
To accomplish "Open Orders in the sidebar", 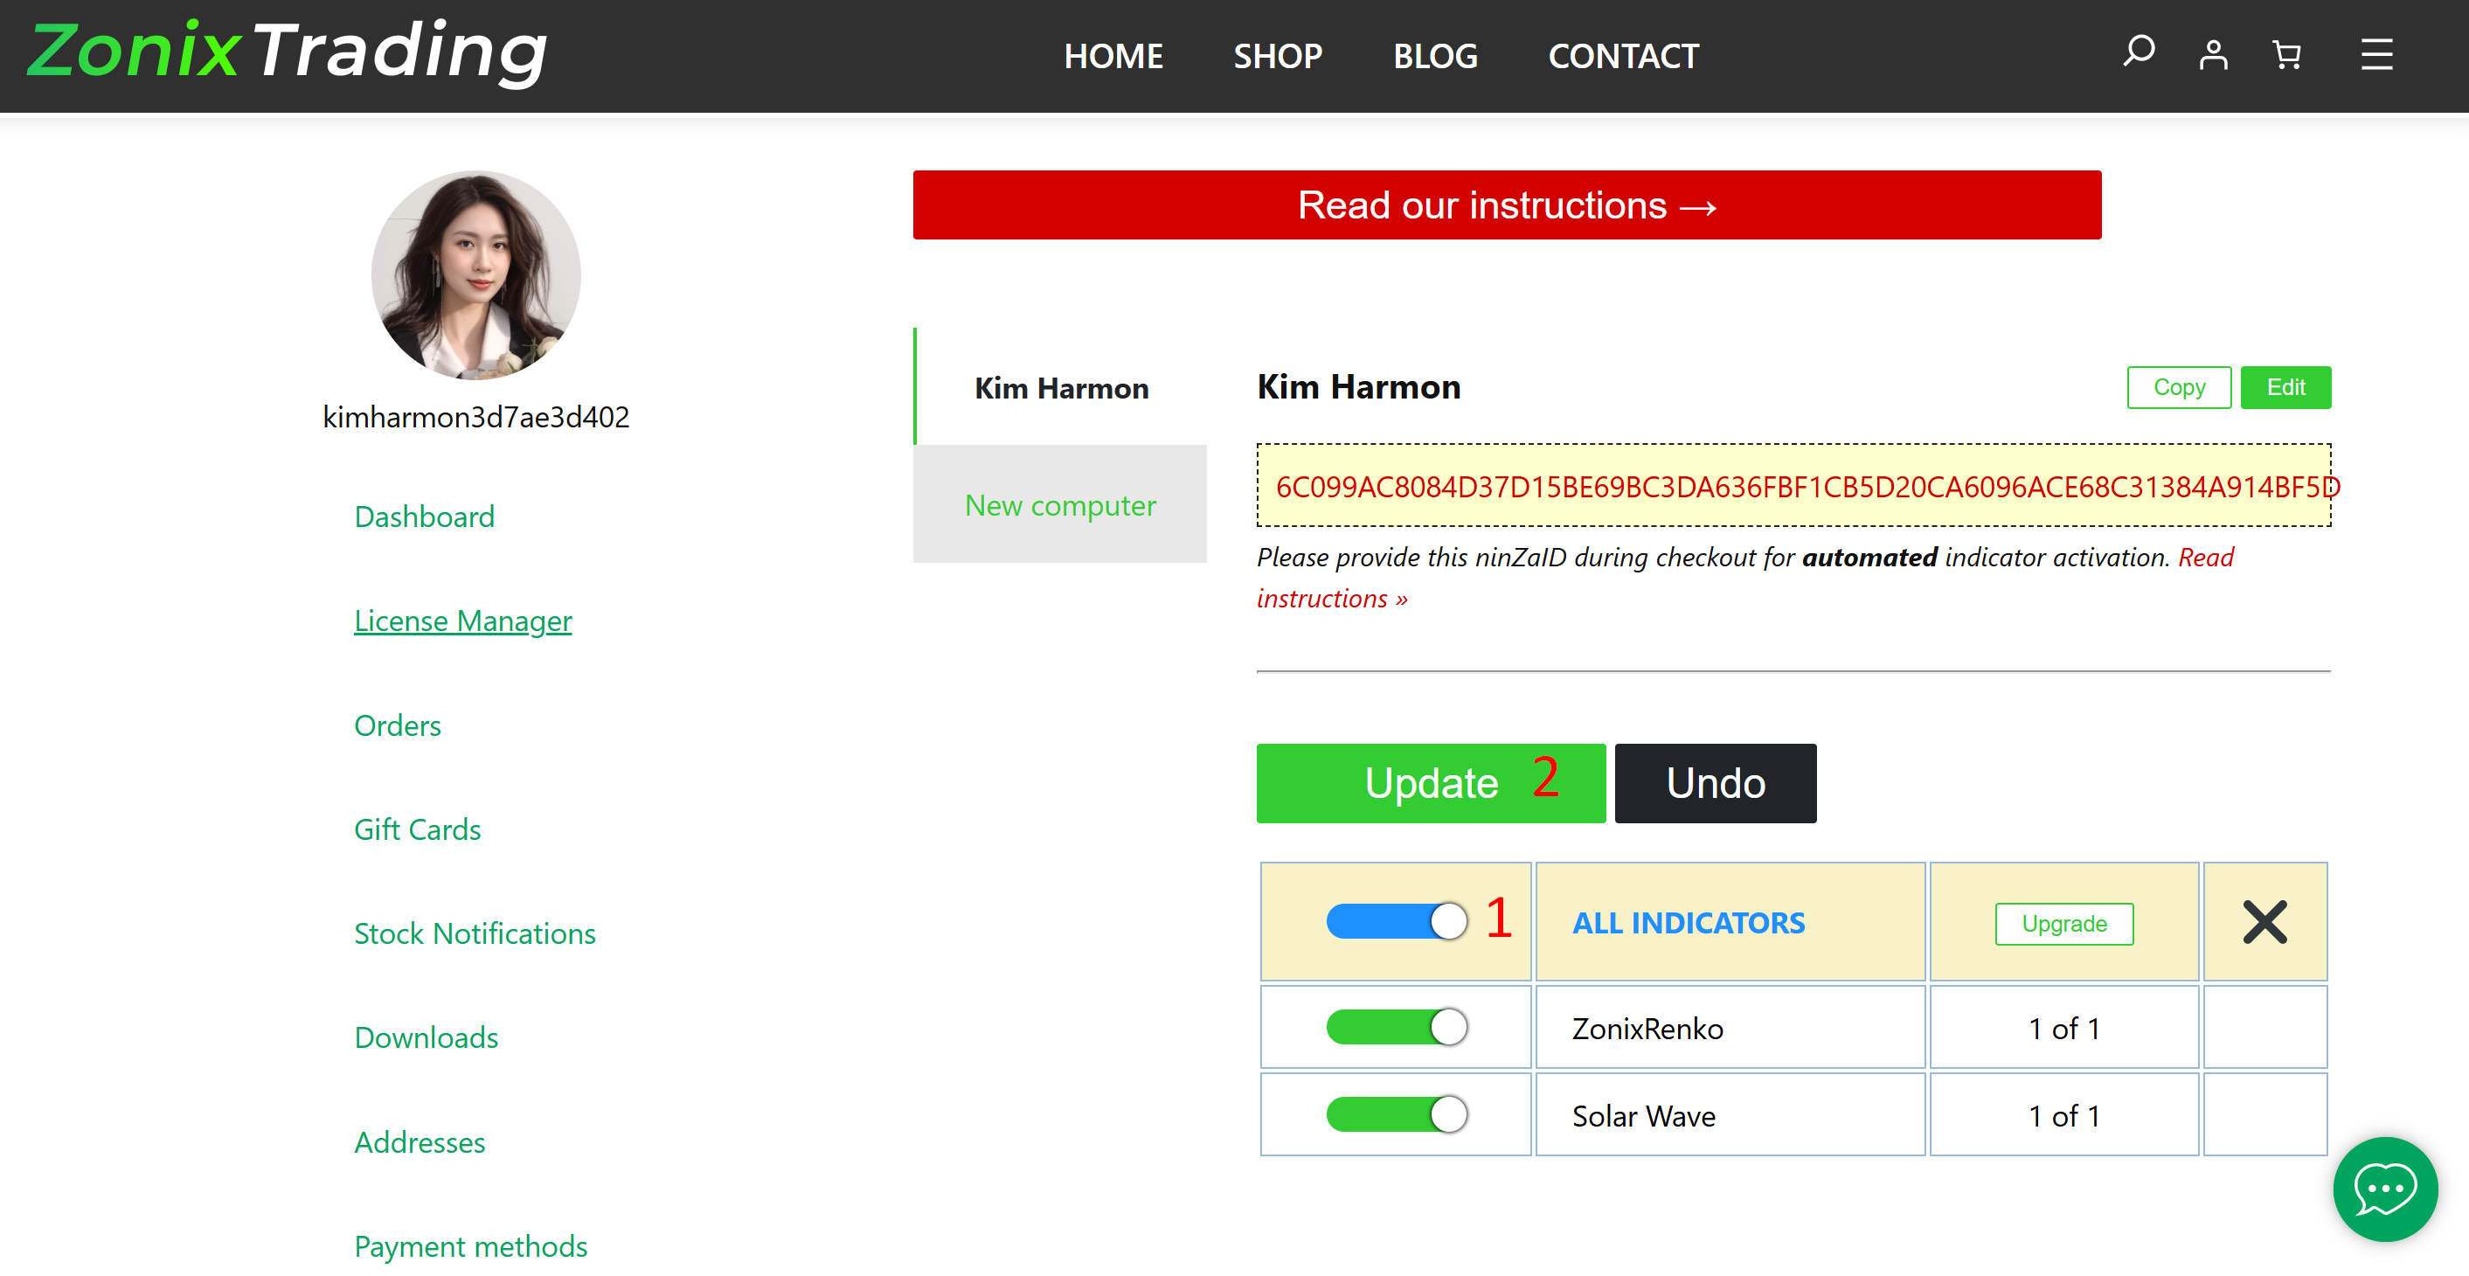I will (x=398, y=725).
